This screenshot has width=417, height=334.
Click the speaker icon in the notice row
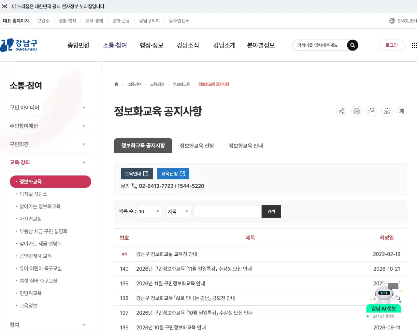point(124,254)
